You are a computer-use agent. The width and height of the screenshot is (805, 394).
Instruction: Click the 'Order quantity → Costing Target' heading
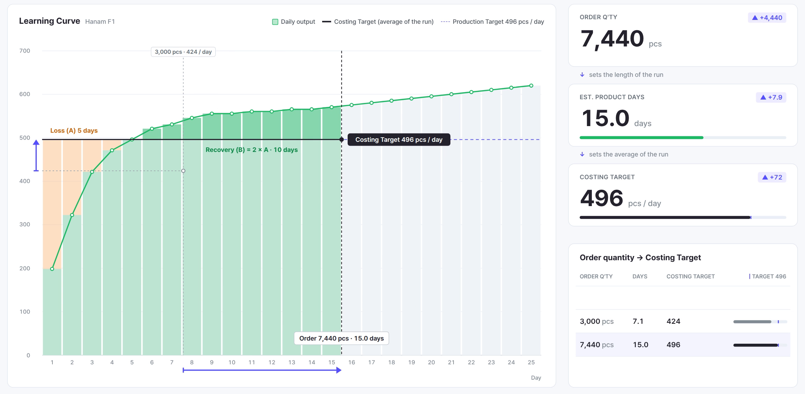click(640, 258)
